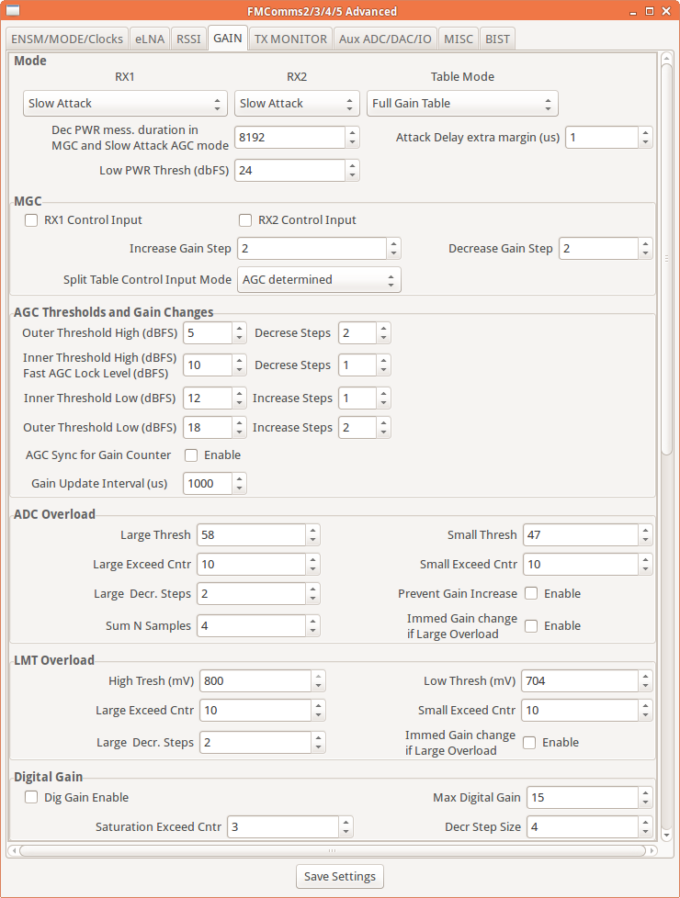The height and width of the screenshot is (898, 680).
Task: Increment Inner Threshold High Decrese Steps
Action: 383,360
